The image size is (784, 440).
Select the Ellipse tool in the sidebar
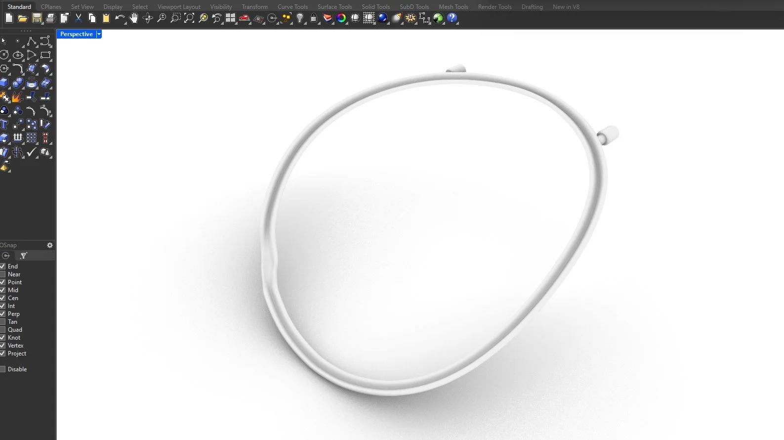[18, 55]
